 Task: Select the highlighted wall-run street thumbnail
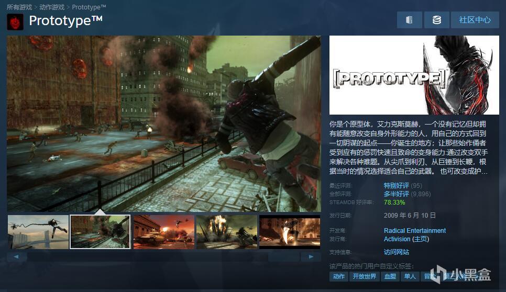101,232
